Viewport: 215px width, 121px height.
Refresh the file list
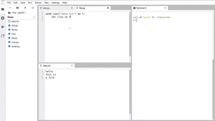pyautogui.click(x=33, y=8)
